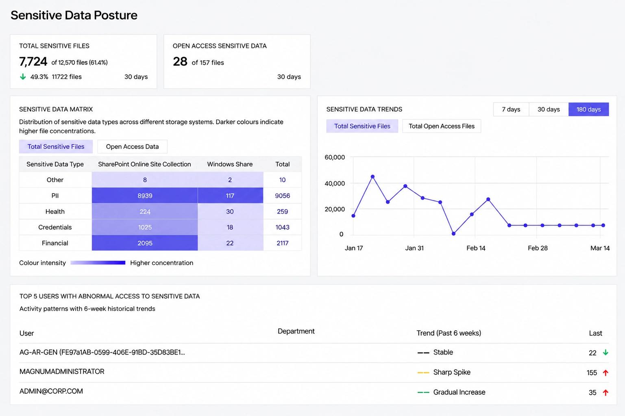This screenshot has width=625, height=416.
Task: Click the Health total value 259
Action: (x=283, y=211)
